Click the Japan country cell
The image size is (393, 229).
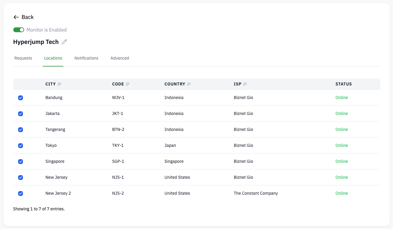170,145
